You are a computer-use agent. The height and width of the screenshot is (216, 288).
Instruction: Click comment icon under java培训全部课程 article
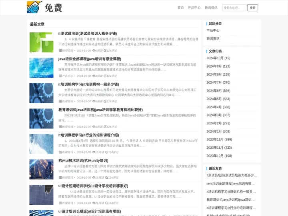click(x=105, y=76)
